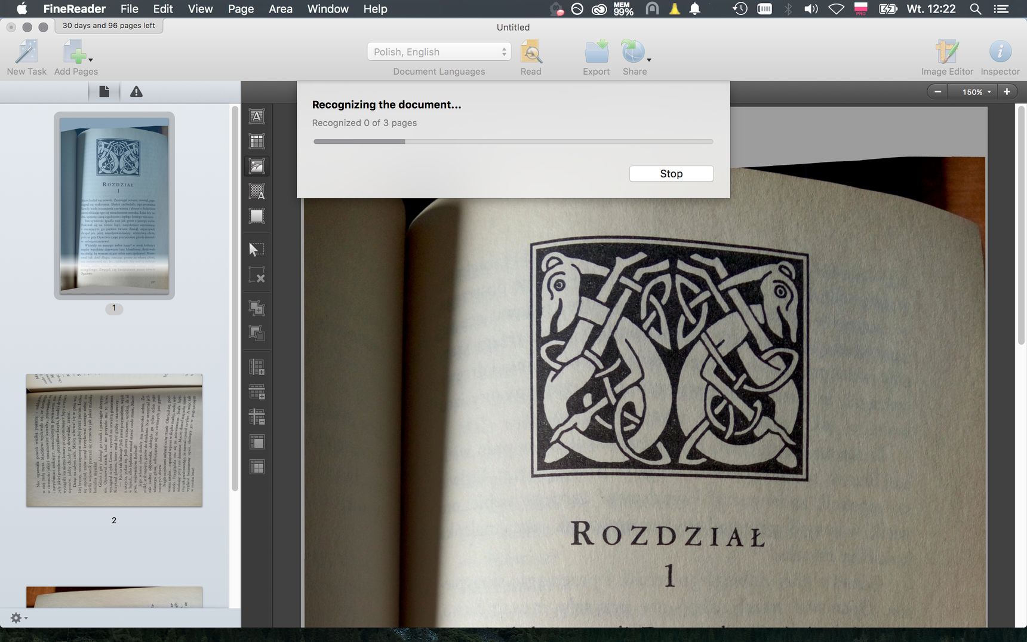
Task: Open the Edit menu
Action: 163,9
